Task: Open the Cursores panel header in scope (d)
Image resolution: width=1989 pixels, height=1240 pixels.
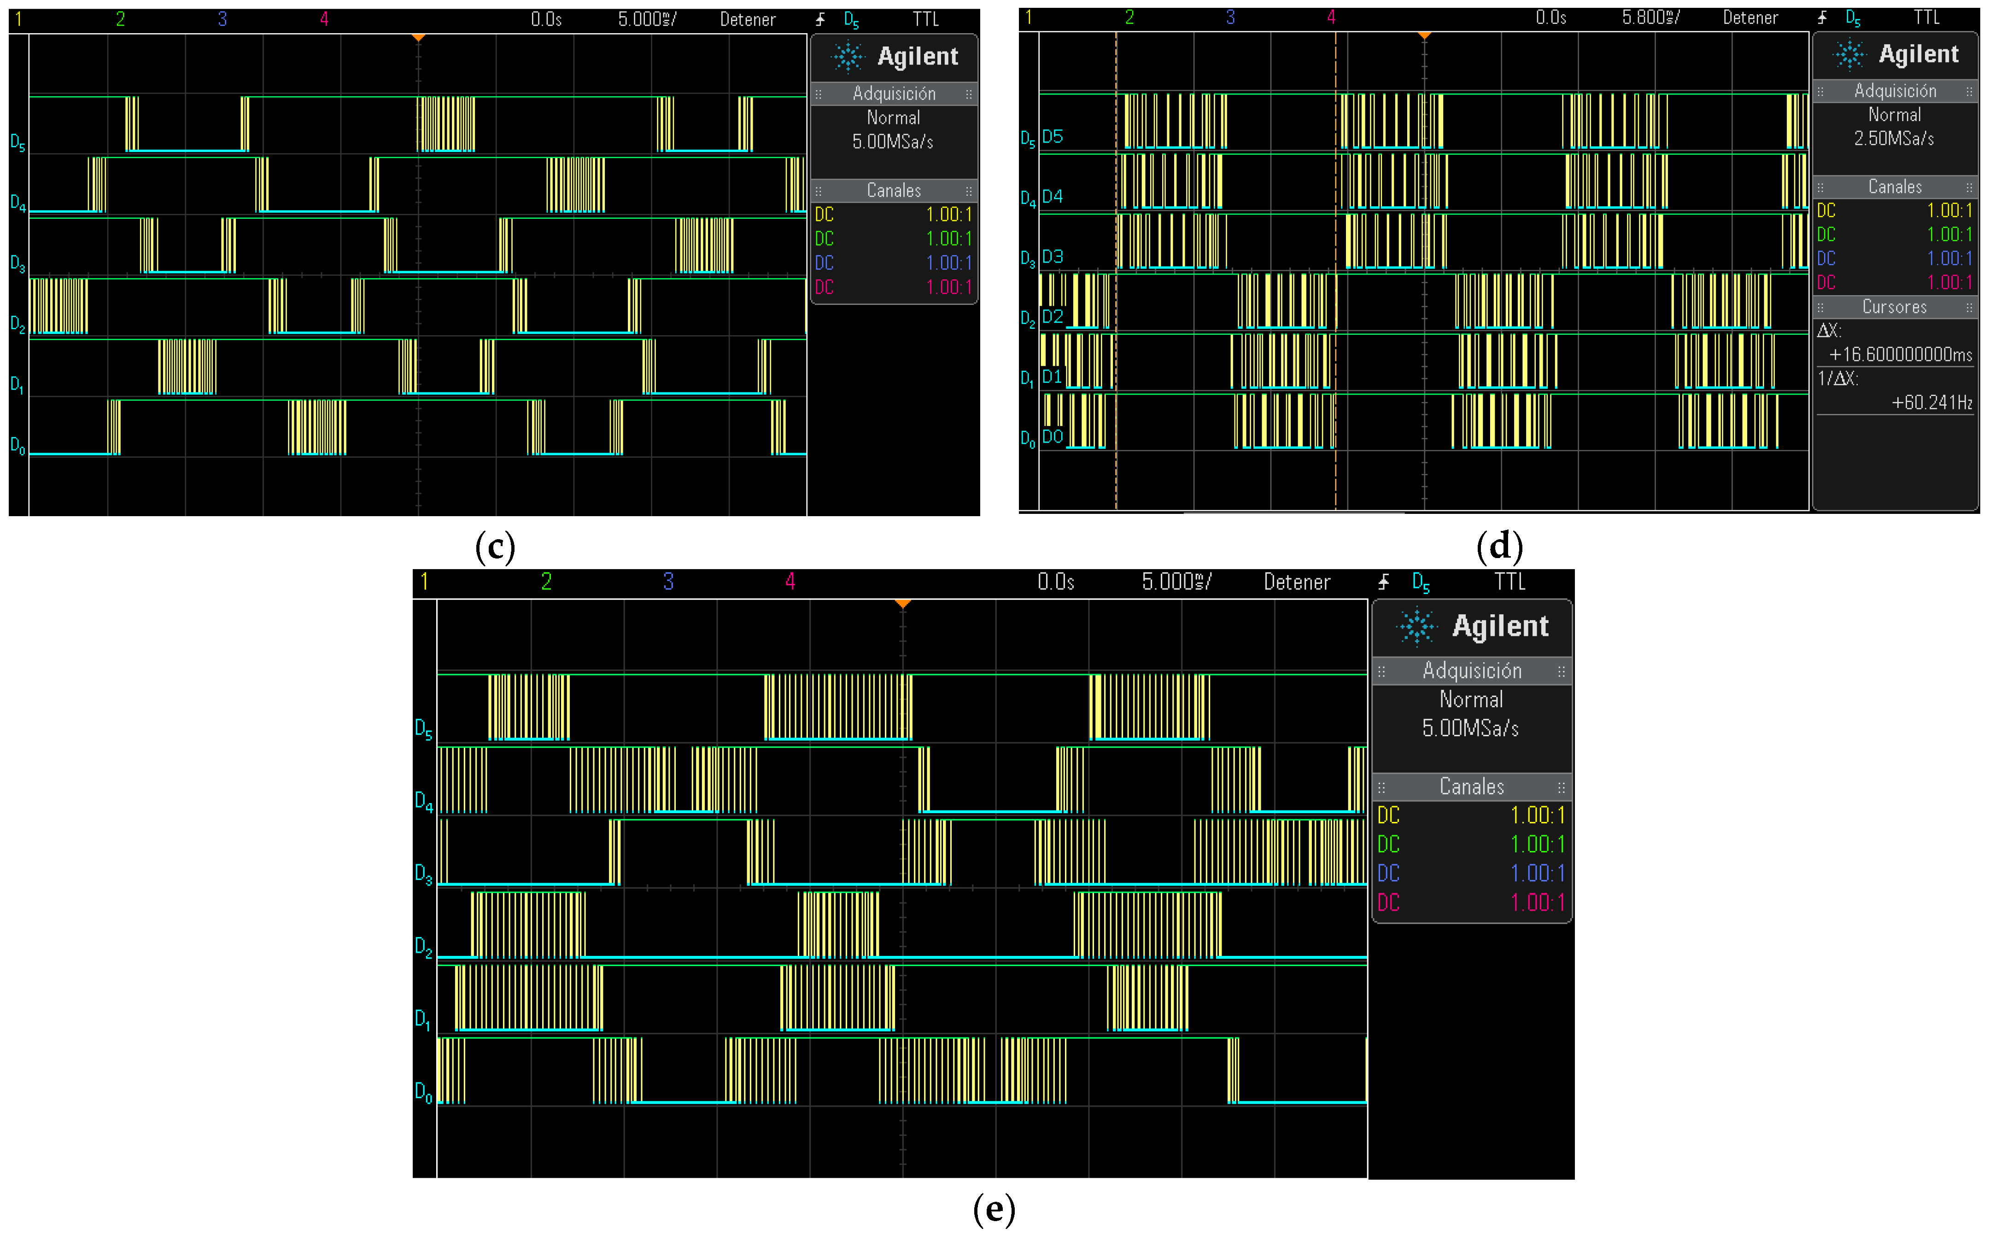Action: [1895, 307]
